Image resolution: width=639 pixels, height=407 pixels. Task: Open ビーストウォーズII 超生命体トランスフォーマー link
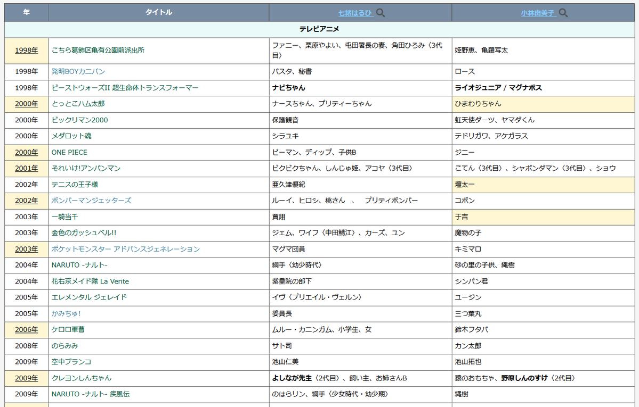click(x=125, y=87)
